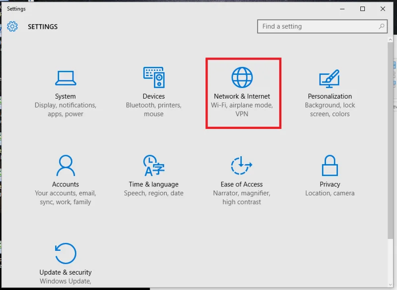Open the Update & security refresh icon
This screenshot has height=290, width=397.
(x=66, y=253)
